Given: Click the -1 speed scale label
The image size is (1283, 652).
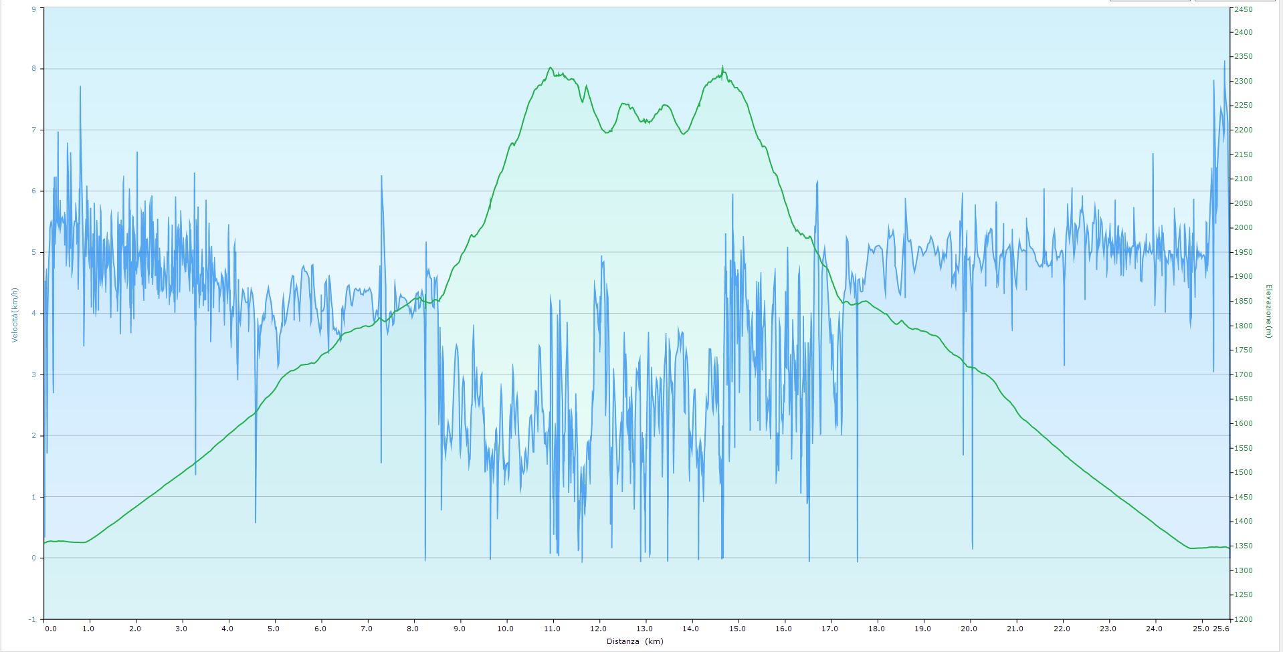Looking at the screenshot, I should (32, 619).
